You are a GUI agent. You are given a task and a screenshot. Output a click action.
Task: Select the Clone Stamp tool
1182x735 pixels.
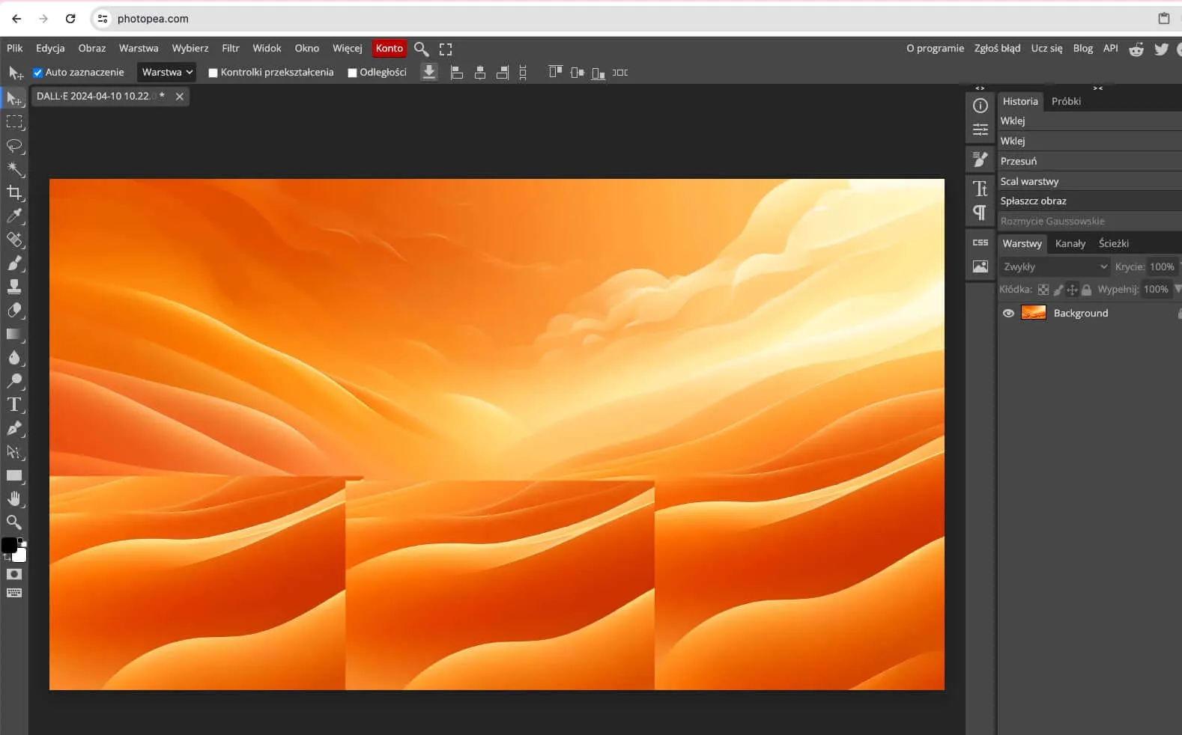14,287
